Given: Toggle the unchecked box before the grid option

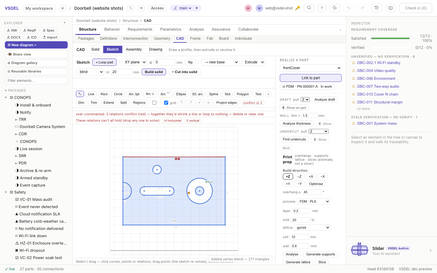Looking at the screenshot, I should pyautogui.click(x=154, y=103).
